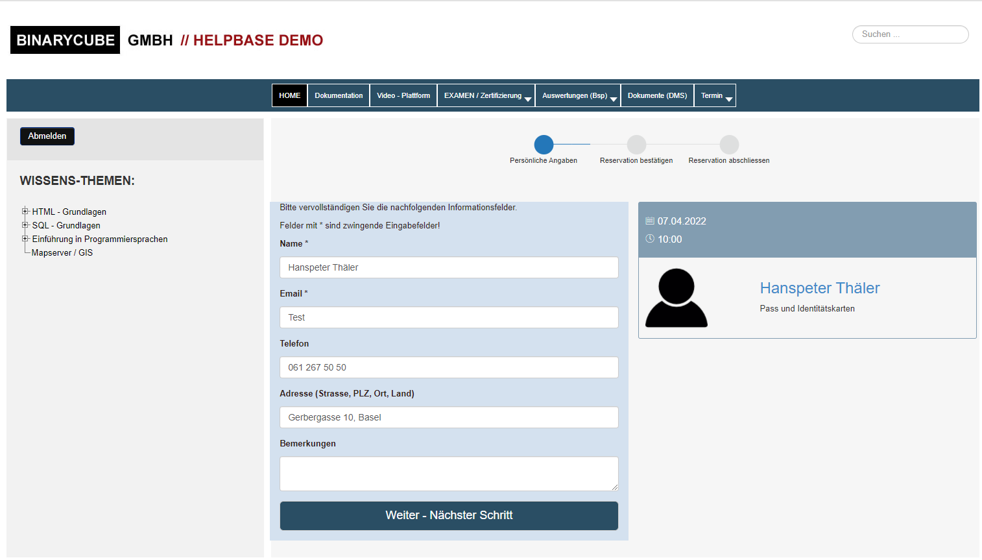Open the 'Hanspeter Thäler' profile link
Image resolution: width=982 pixels, height=560 pixels.
click(x=819, y=287)
